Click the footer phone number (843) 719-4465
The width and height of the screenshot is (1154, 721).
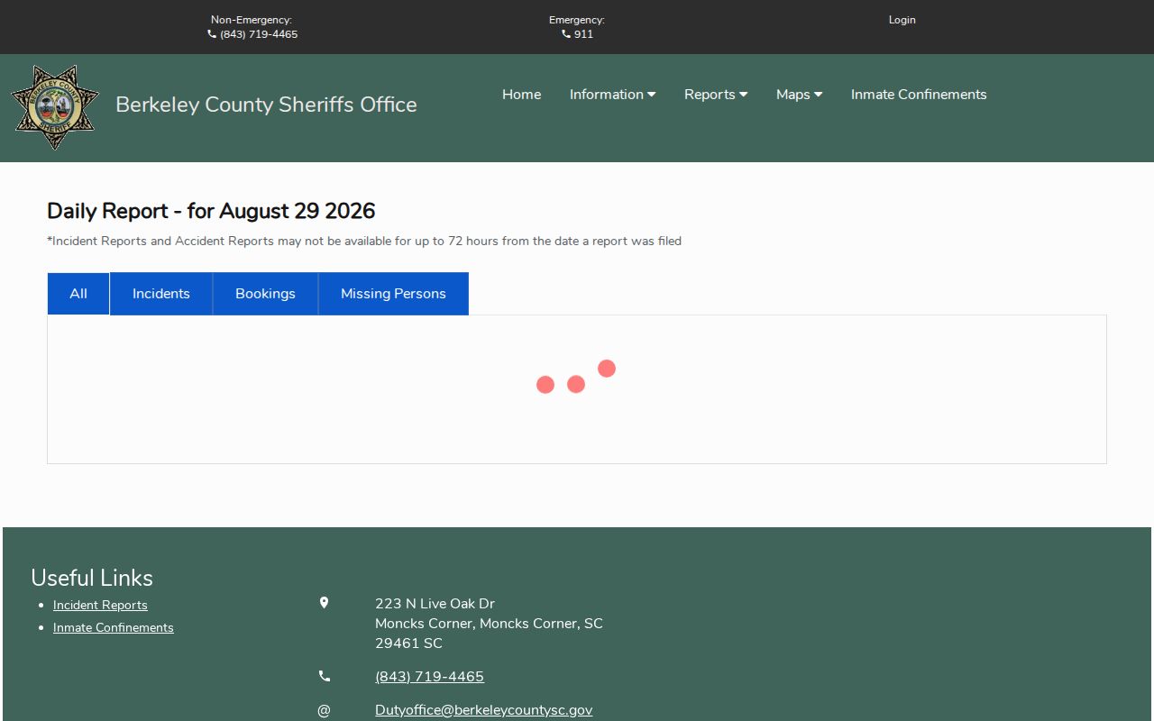pyautogui.click(x=429, y=677)
